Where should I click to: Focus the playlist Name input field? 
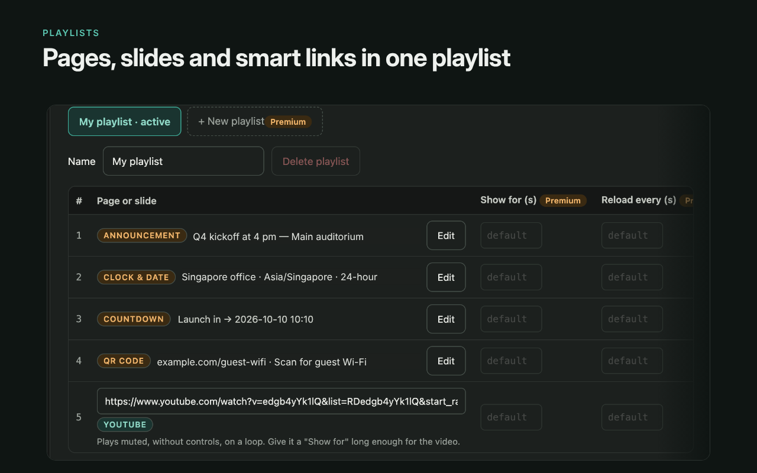pyautogui.click(x=183, y=161)
